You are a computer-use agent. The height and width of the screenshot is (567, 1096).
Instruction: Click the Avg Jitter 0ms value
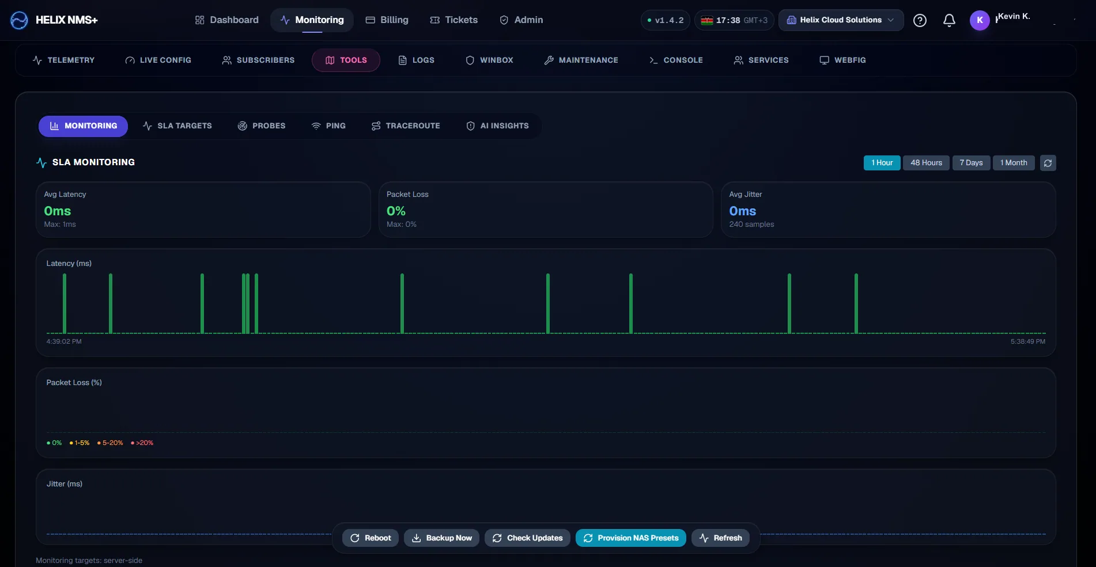click(742, 211)
